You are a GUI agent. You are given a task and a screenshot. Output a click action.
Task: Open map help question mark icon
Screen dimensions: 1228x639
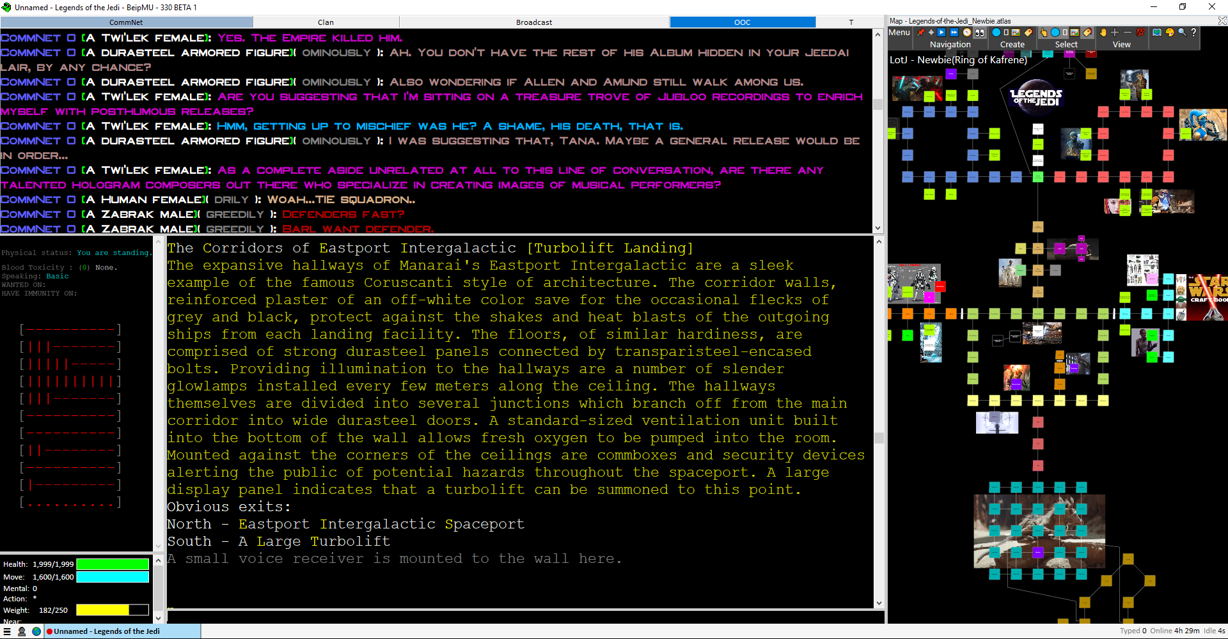pos(1193,33)
